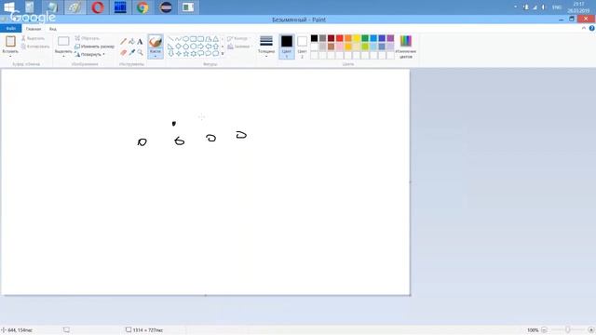Screen dimensions: 596x335
Task: Choose the curve shape
Action: 178,39
